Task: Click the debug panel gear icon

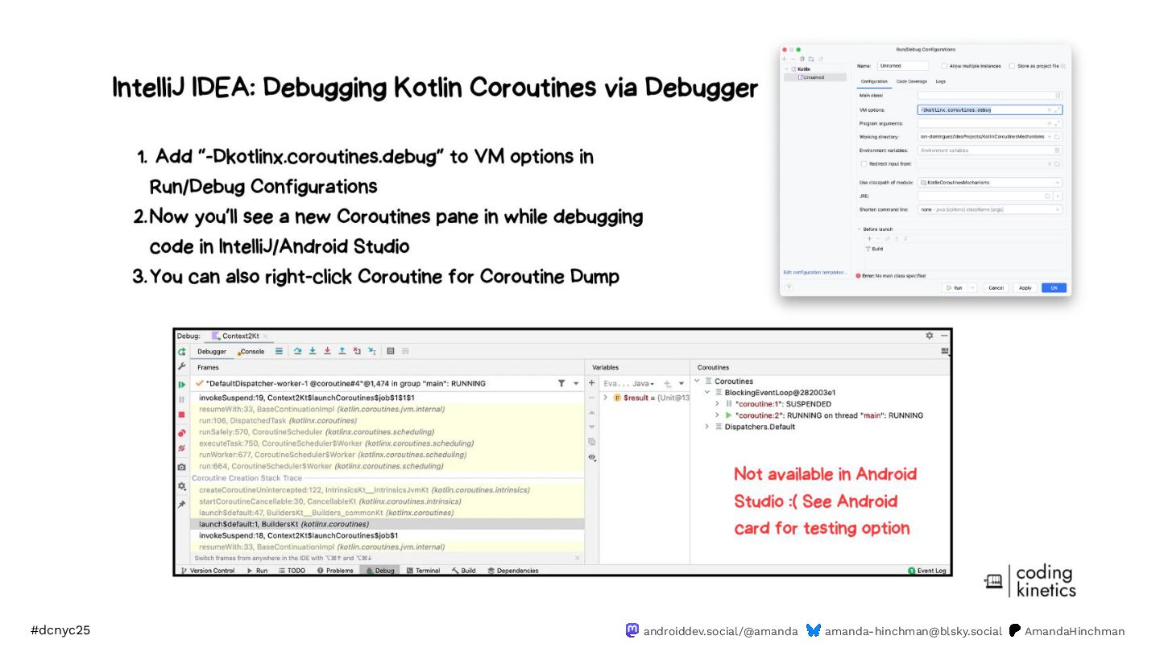Action: tap(929, 336)
